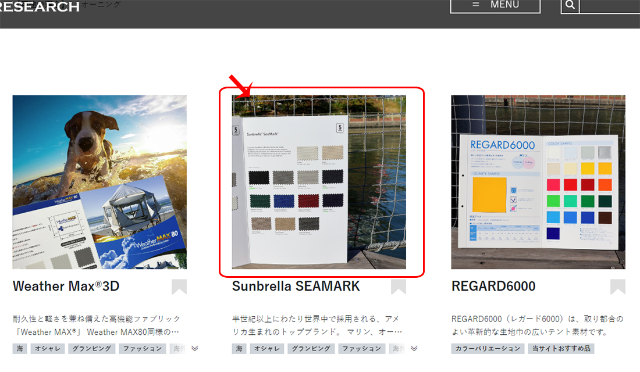Viewport: 640px width, 372px height.
Task: Select 海 tag under Weather Max 3D
Action: tap(20, 348)
